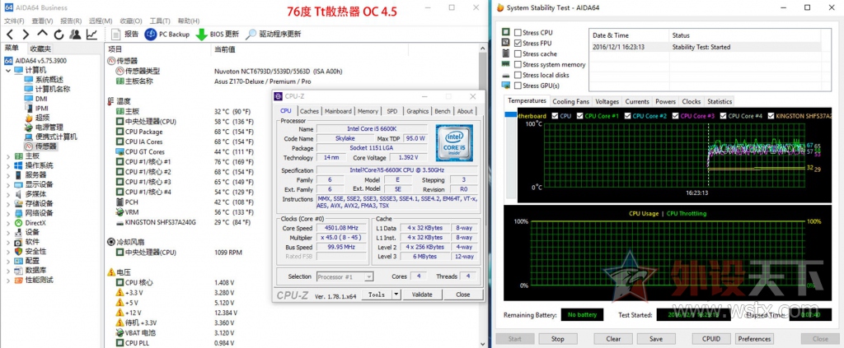Click the fan icon beside 冷却风扇
This screenshot has height=348, width=844.
(111, 242)
